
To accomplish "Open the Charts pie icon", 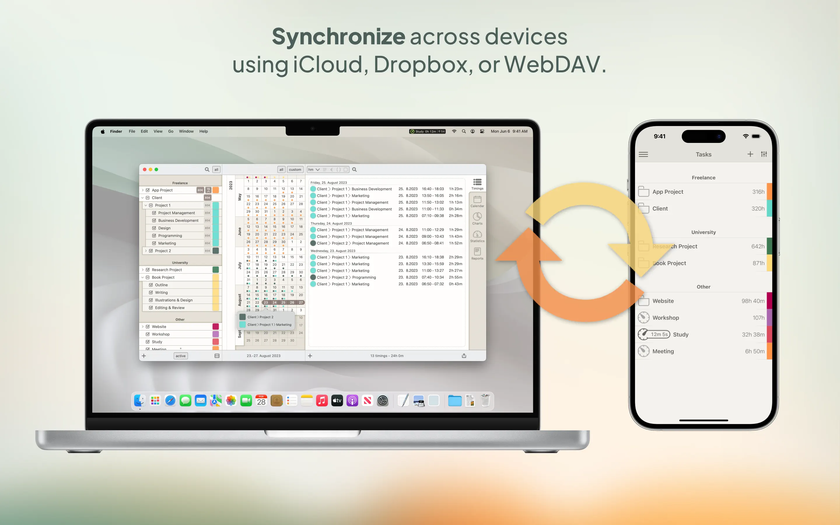I will tap(477, 217).
